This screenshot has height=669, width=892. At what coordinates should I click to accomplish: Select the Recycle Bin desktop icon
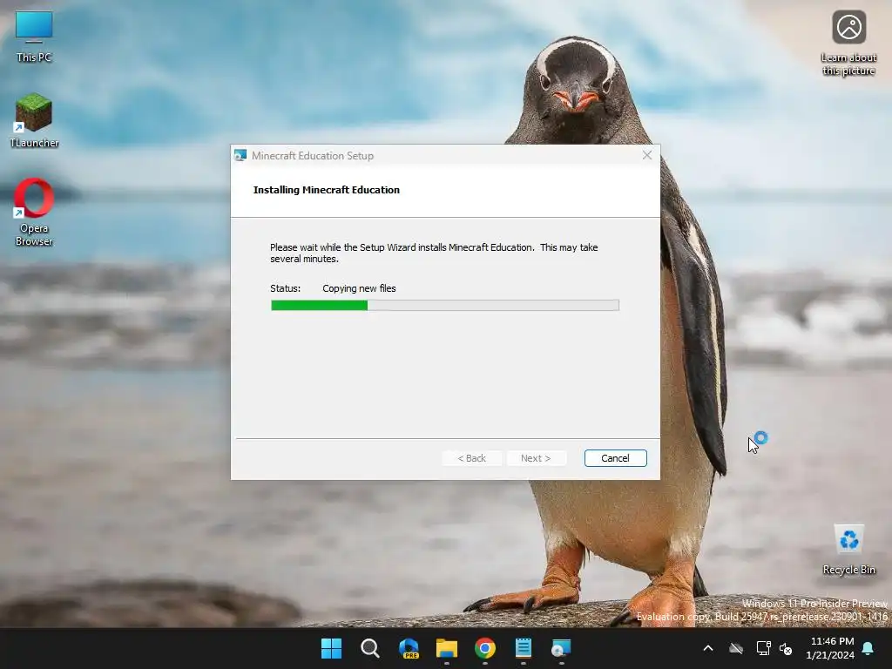click(x=848, y=550)
